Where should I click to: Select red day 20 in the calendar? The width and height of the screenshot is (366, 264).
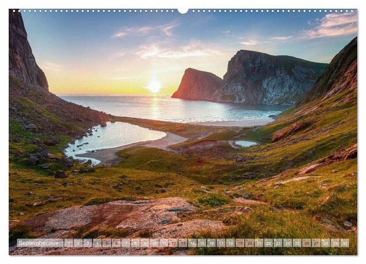249,243
